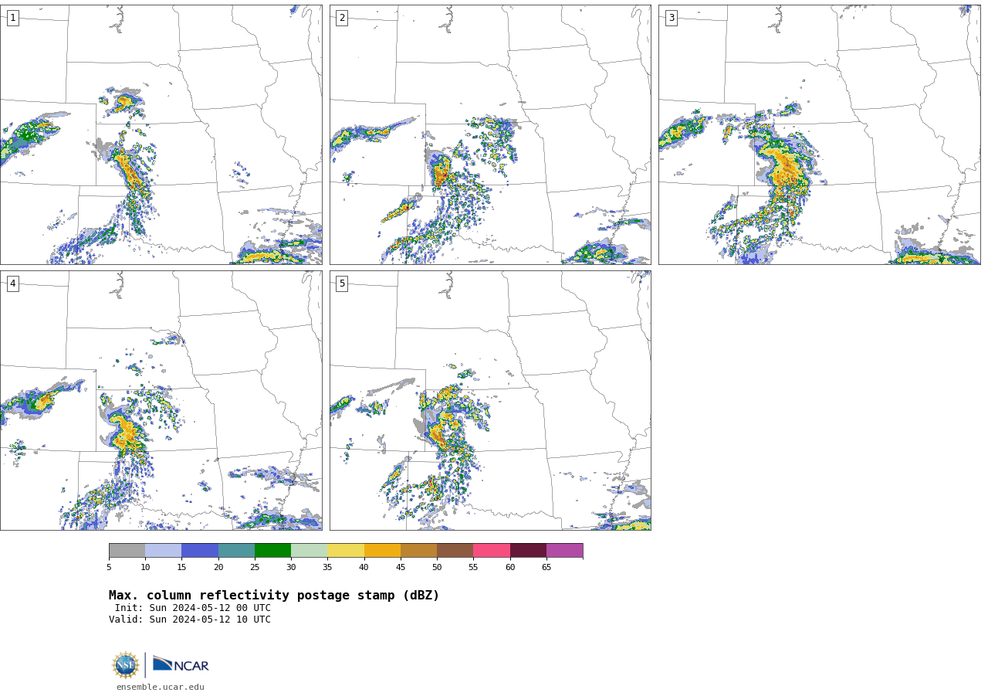This screenshot has height=696, width=988.
Task: Click the number 3 panel label
Action: point(671,18)
